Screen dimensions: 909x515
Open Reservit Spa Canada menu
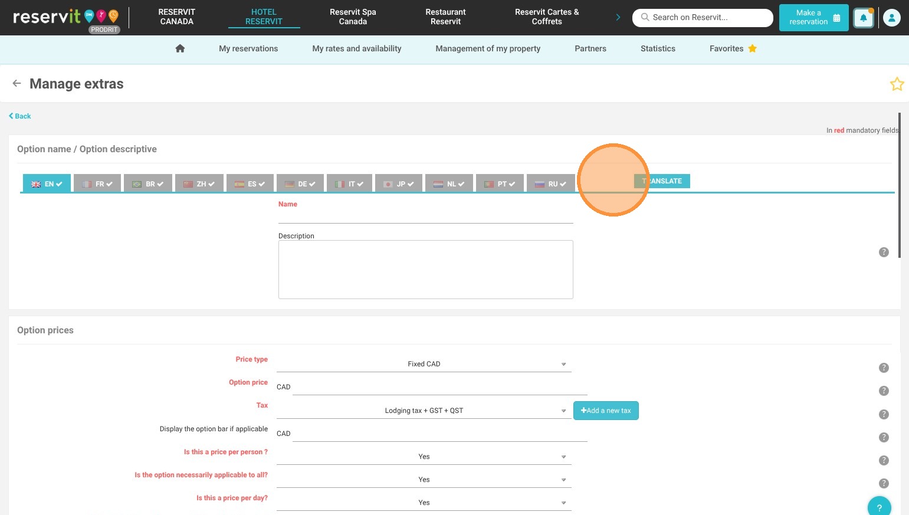point(353,17)
